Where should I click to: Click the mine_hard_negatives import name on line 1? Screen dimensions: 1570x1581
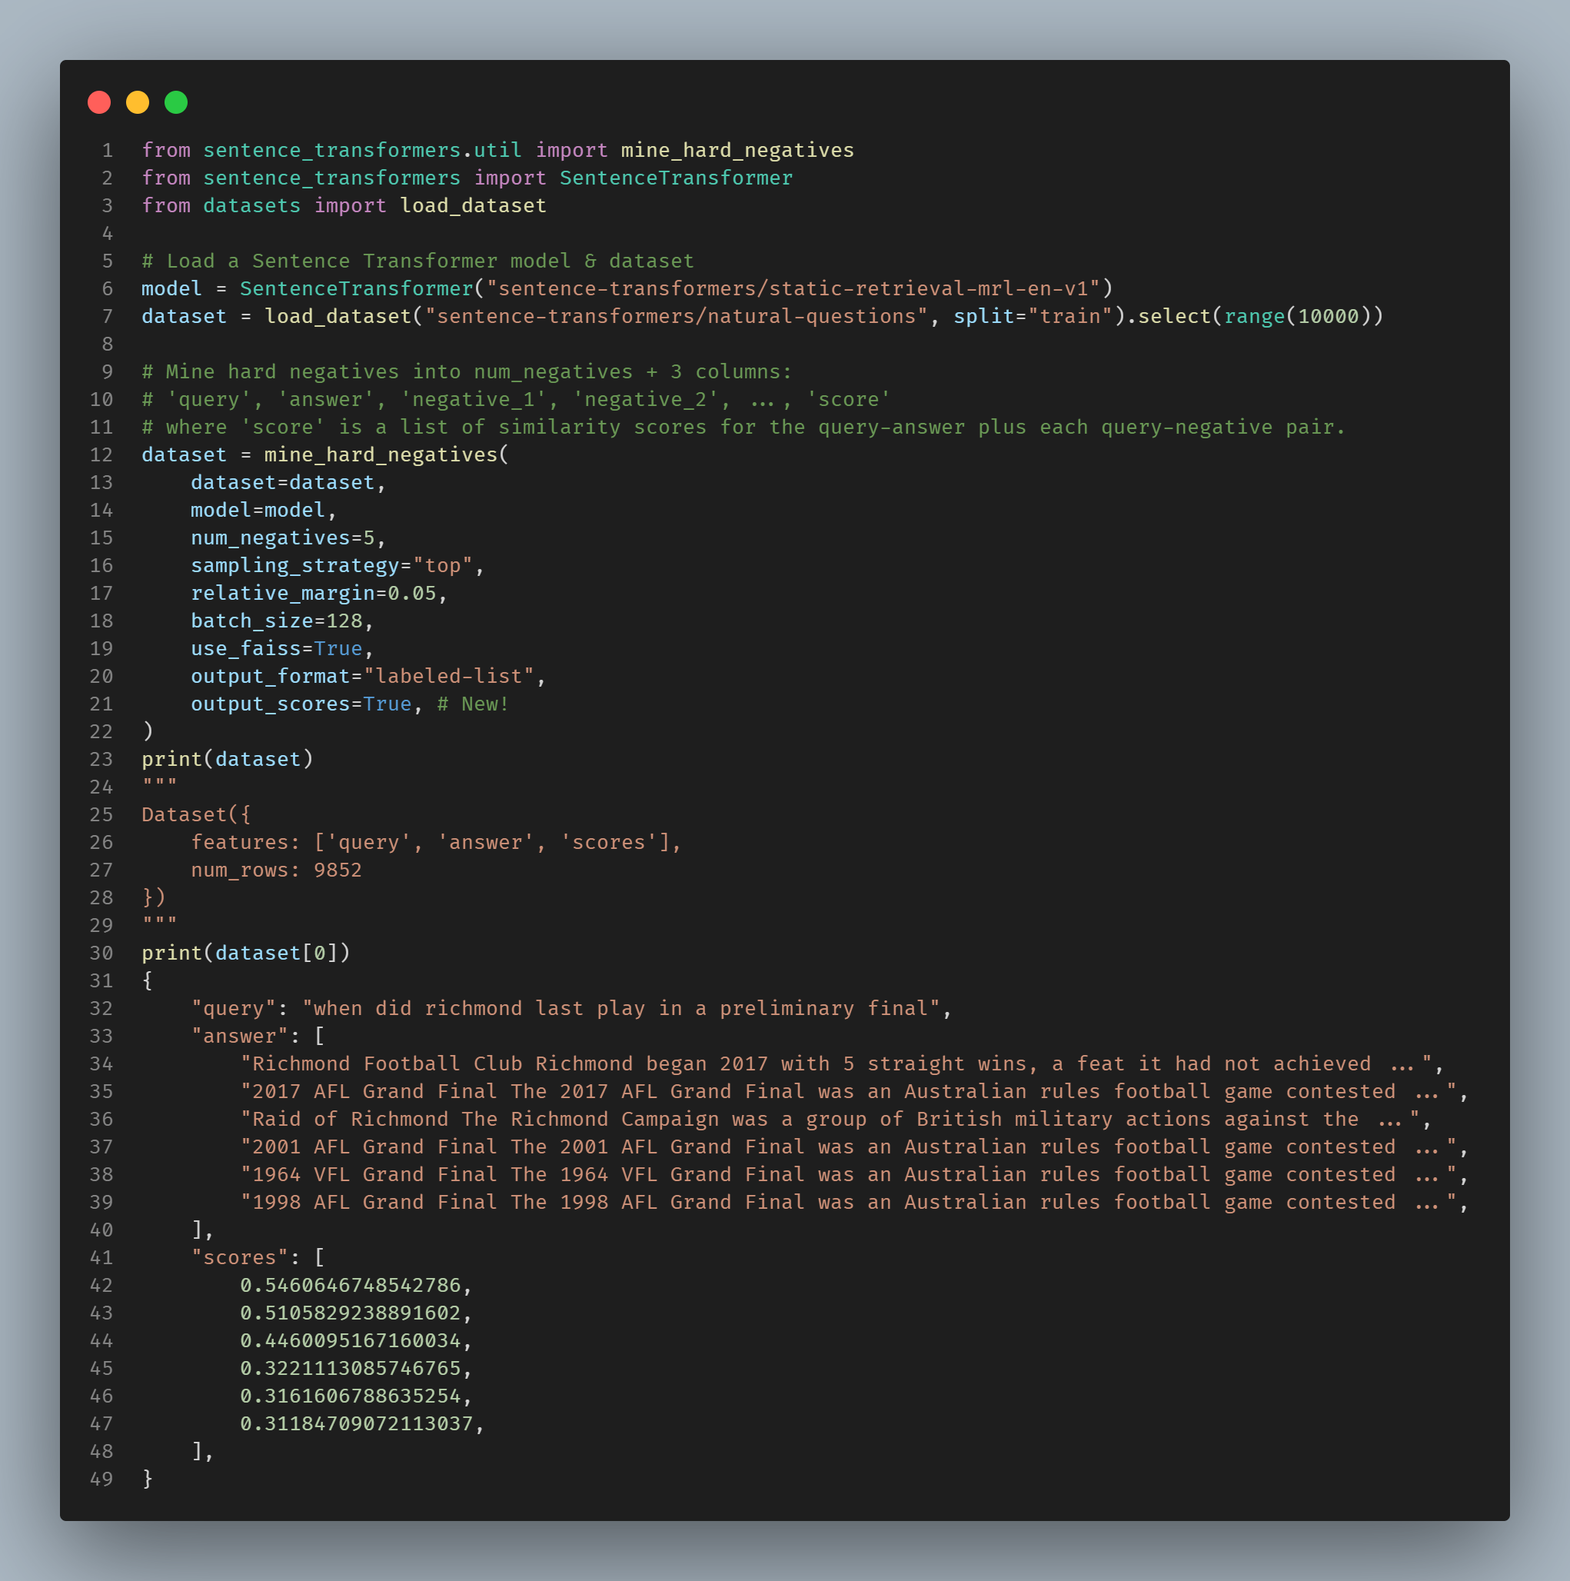coord(737,151)
